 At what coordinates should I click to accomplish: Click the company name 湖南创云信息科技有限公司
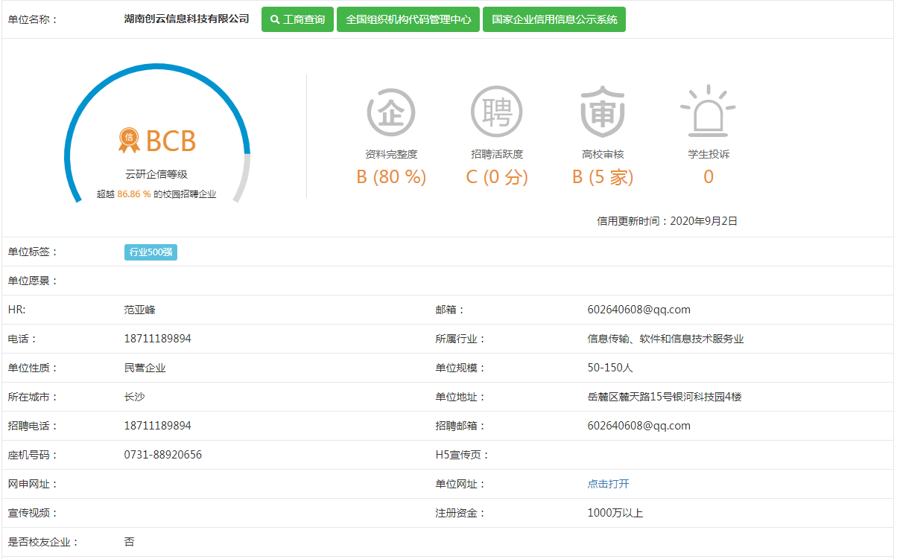pos(186,19)
